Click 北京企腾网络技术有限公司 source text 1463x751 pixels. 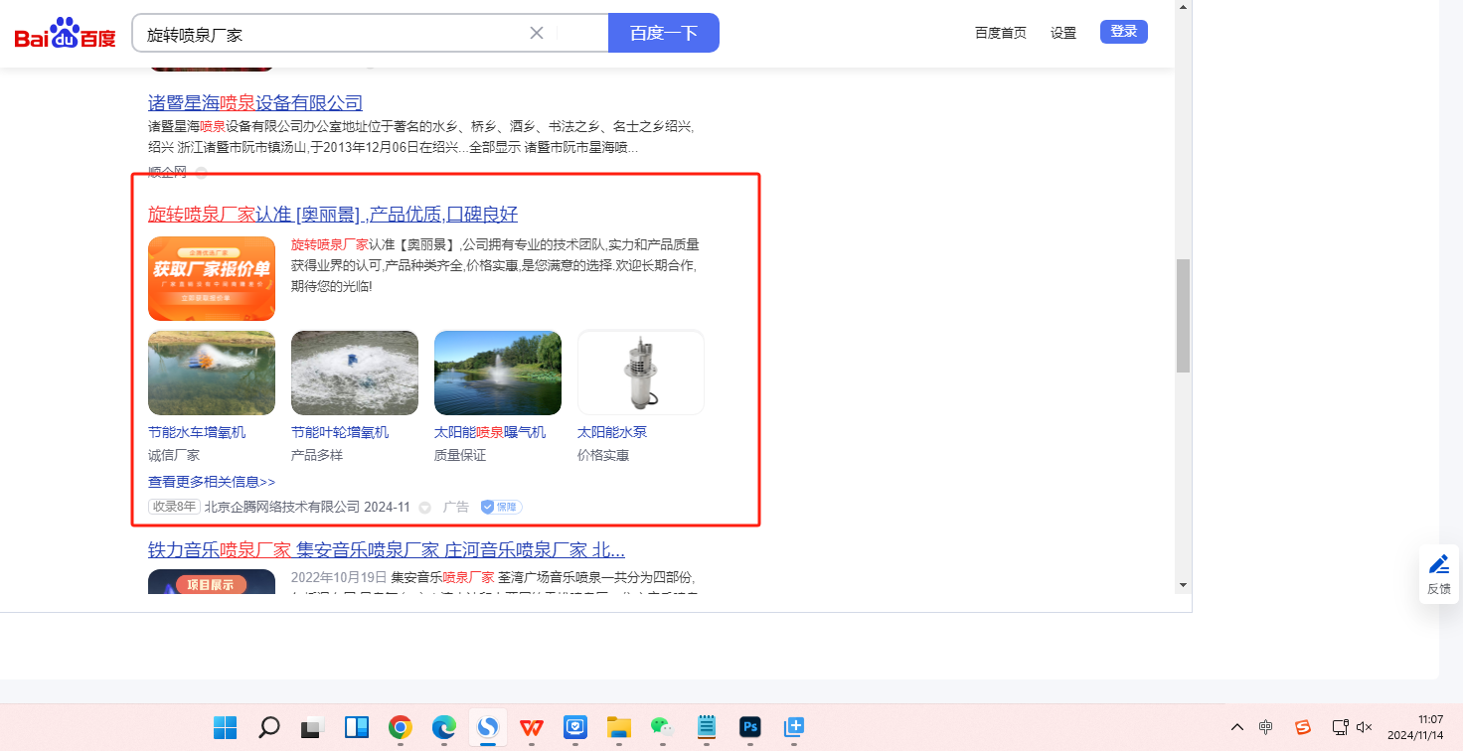282,507
